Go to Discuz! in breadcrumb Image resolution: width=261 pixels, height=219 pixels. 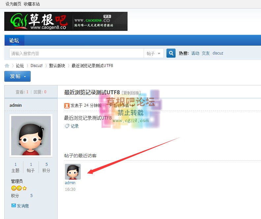pyautogui.click(x=37, y=66)
